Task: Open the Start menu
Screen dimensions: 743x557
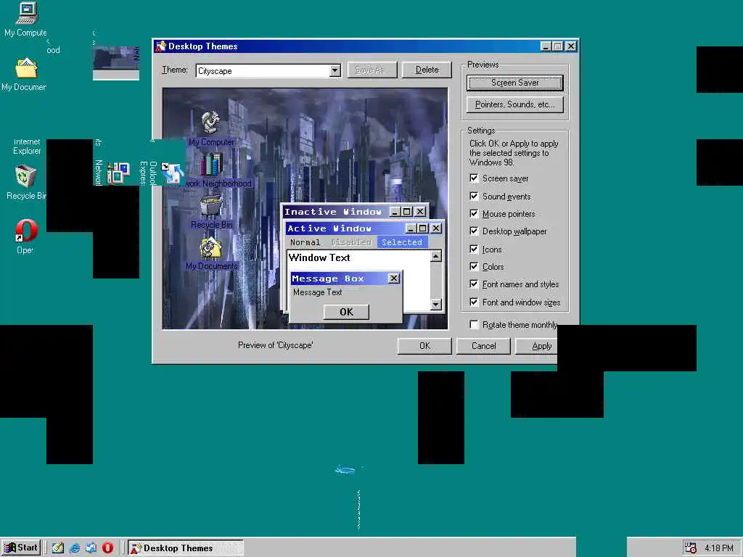Action: click(21, 548)
